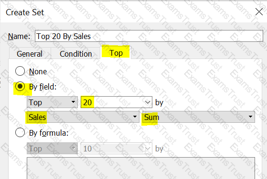
Task: Select the By field radio button
Action: click(20, 86)
